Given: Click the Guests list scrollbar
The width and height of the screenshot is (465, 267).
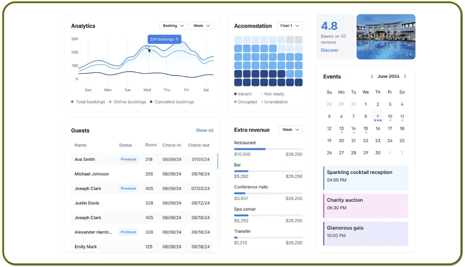Looking at the screenshot, I should pos(218,161).
